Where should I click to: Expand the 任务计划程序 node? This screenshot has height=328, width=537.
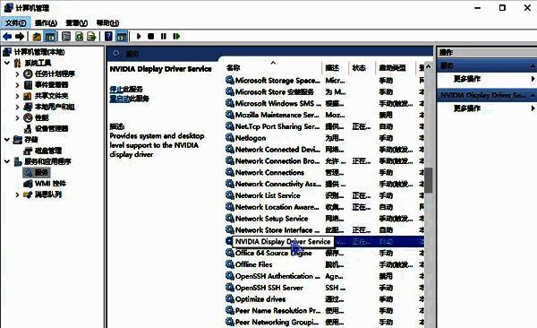(17, 73)
